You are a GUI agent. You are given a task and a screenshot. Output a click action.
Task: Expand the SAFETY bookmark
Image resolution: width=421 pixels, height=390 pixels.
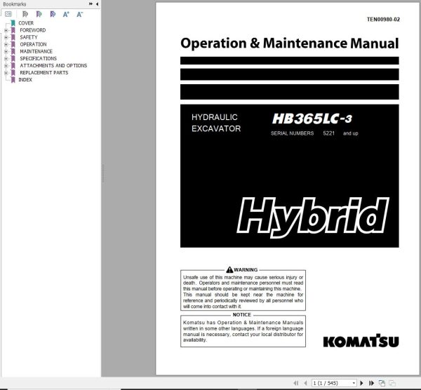pos(6,37)
